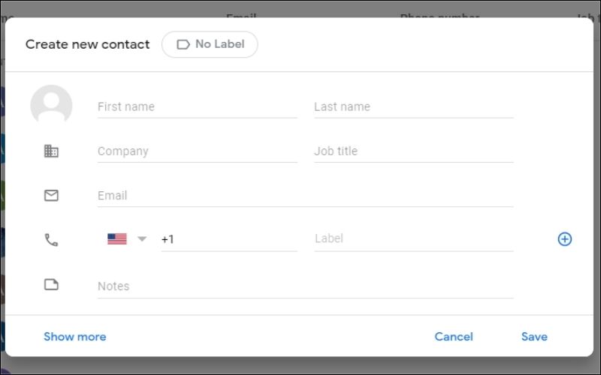Click into the Email field
This screenshot has width=601, height=375.
(x=306, y=196)
